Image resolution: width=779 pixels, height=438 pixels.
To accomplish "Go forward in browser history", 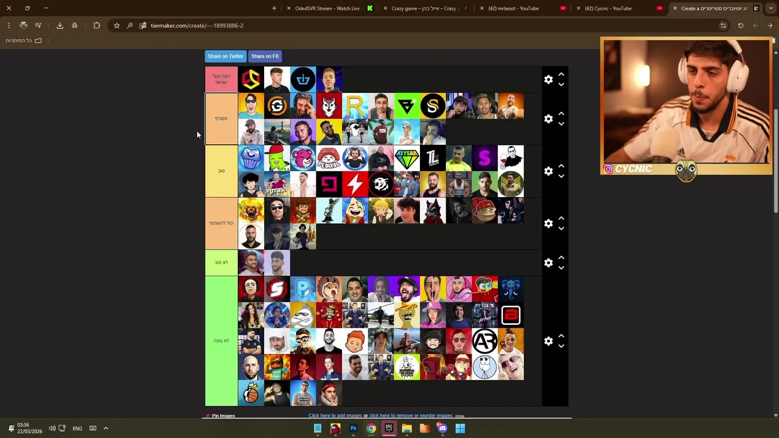I will (755, 26).
